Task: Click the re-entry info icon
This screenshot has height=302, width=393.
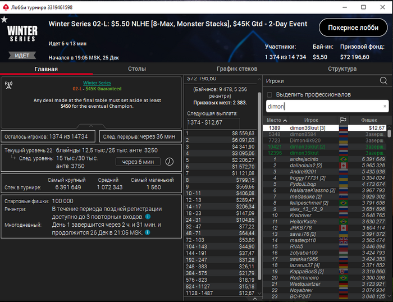Action: pos(148,217)
